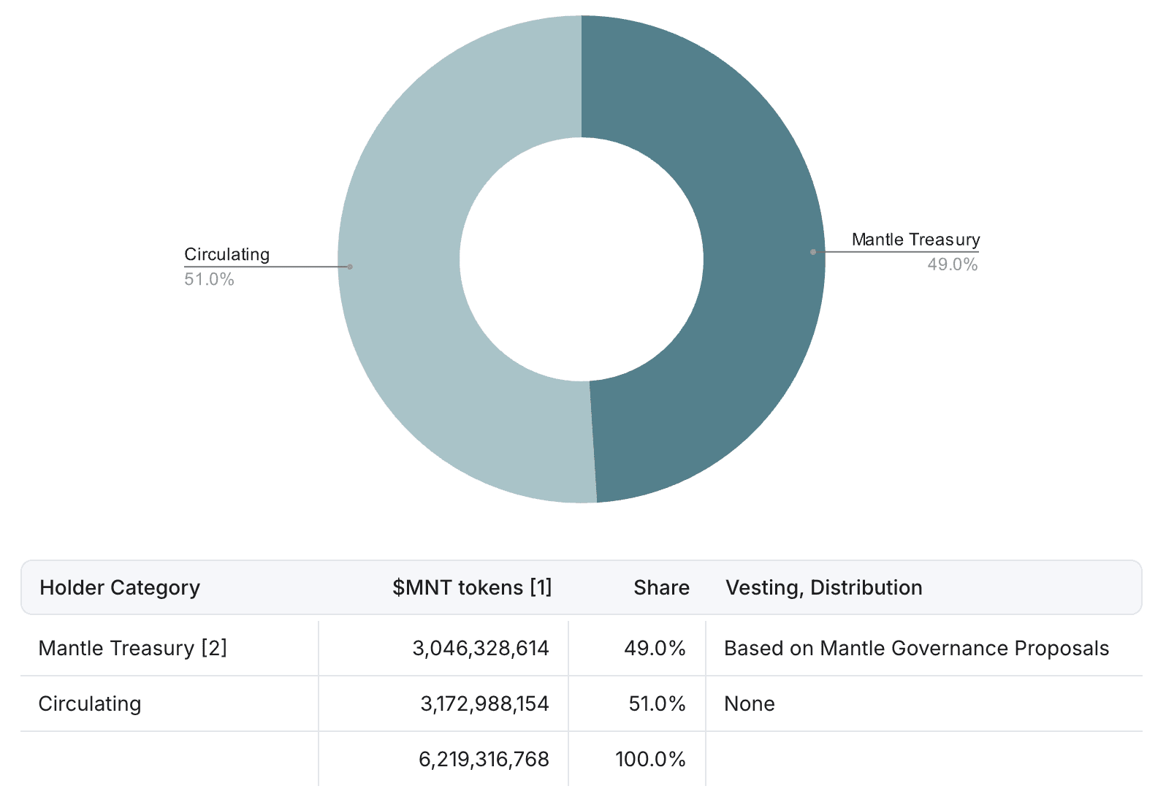Click the 3,172,988,154 token amount cell

[484, 703]
